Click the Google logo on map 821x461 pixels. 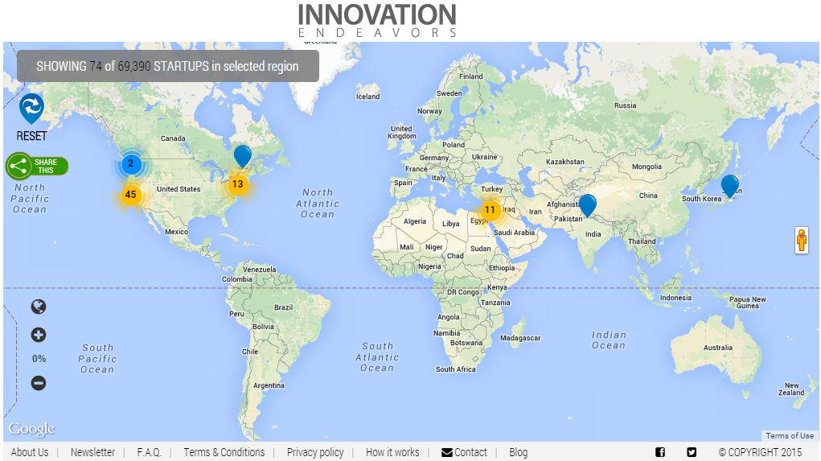tap(31, 429)
